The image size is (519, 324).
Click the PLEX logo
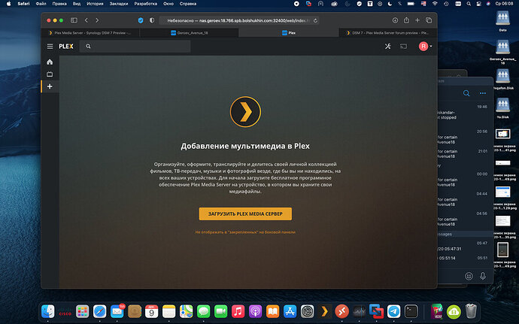point(66,47)
